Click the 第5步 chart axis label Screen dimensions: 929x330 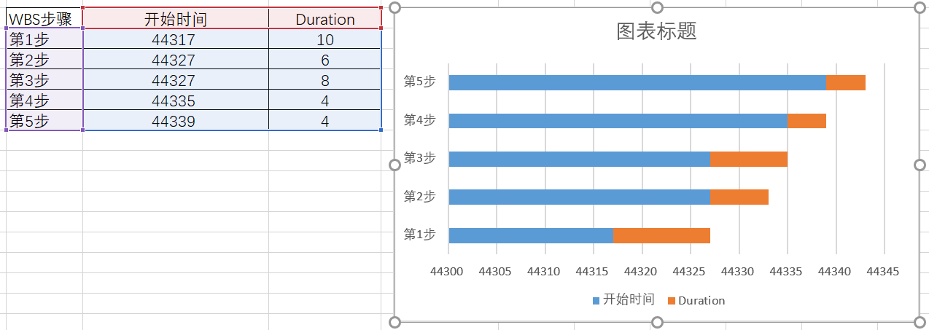(x=420, y=82)
